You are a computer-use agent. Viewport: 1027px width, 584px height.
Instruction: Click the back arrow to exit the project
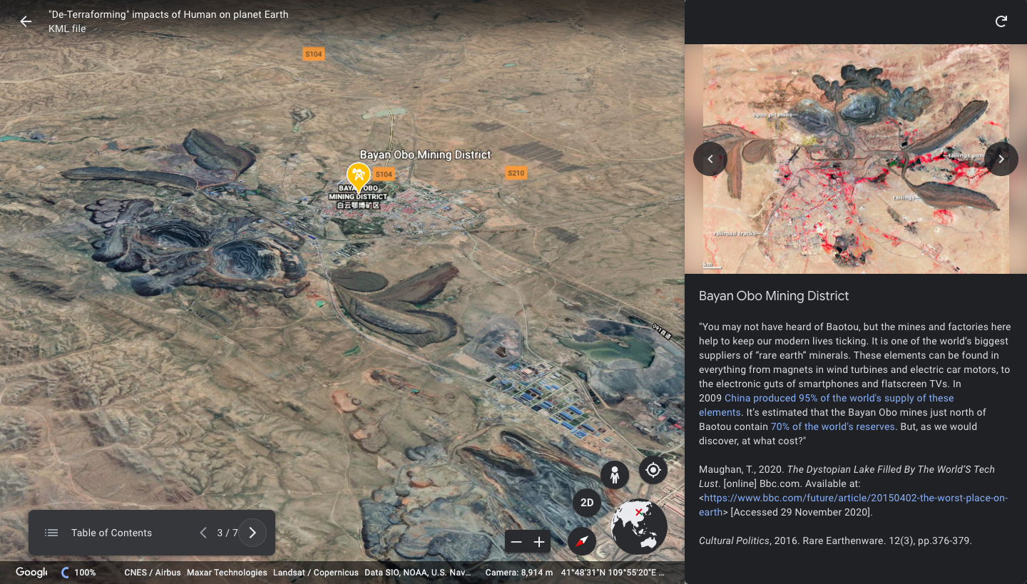click(x=26, y=21)
